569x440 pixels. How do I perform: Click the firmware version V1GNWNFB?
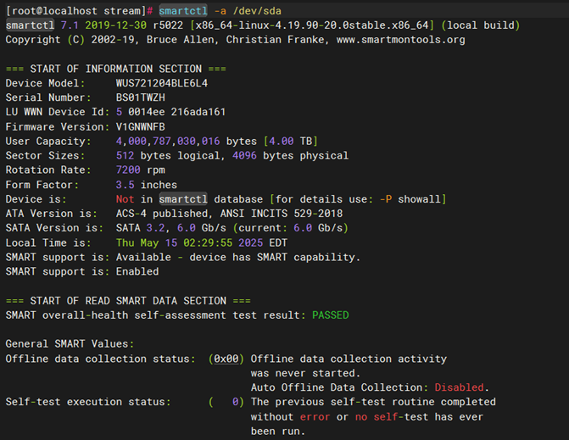tap(141, 126)
